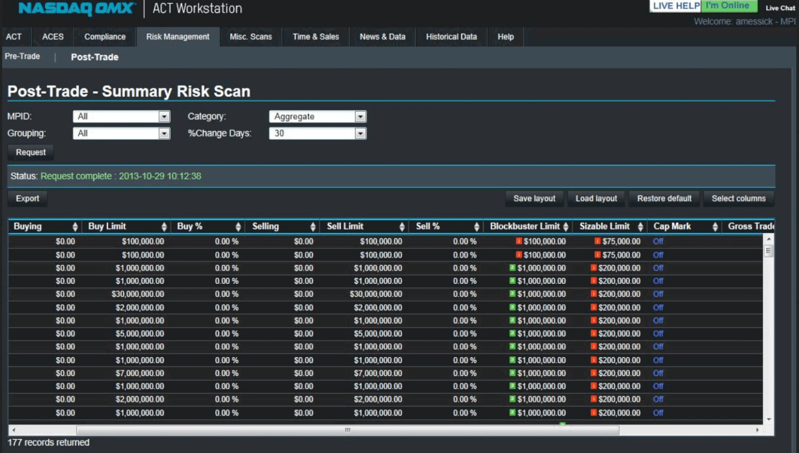Image resolution: width=799 pixels, height=453 pixels.
Task: Sort by the Sell Limit column arrows
Action: (402, 227)
